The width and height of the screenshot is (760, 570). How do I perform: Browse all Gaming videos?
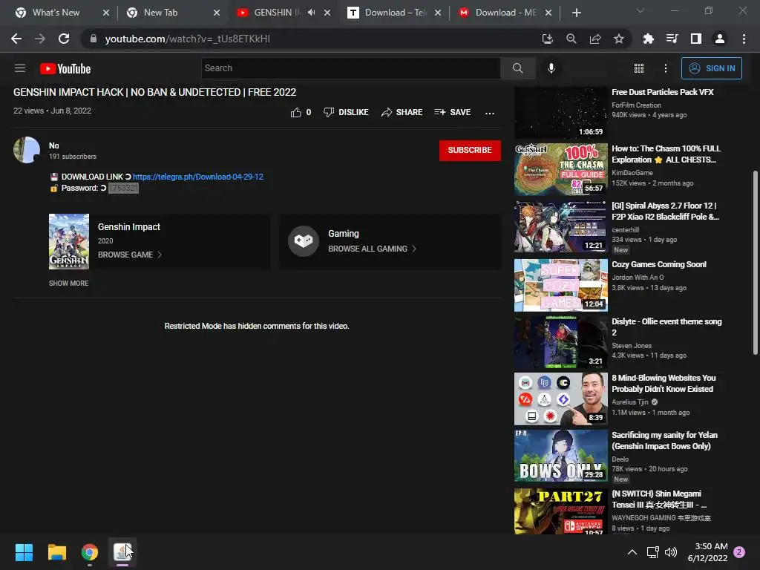point(390,241)
